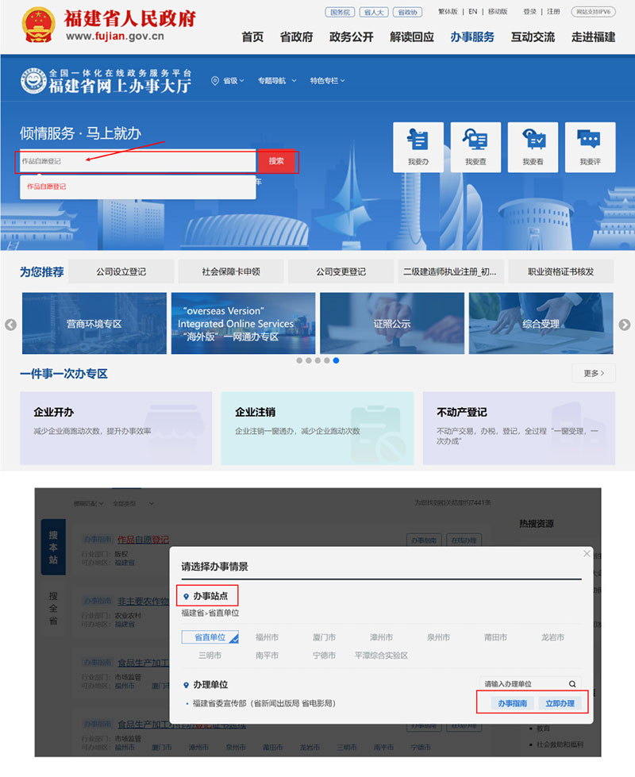Image resolution: width=635 pixels, height=777 pixels.
Task: Select 厦门市 in the dialog
Action: point(324,637)
